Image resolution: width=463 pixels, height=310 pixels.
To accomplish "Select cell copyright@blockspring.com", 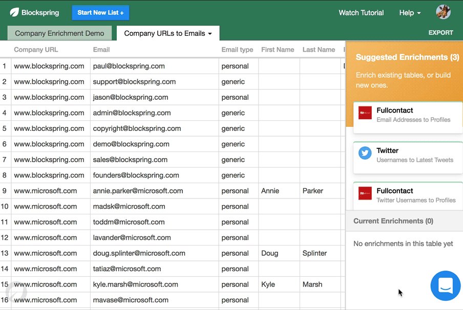I will pyautogui.click(x=155, y=128).
